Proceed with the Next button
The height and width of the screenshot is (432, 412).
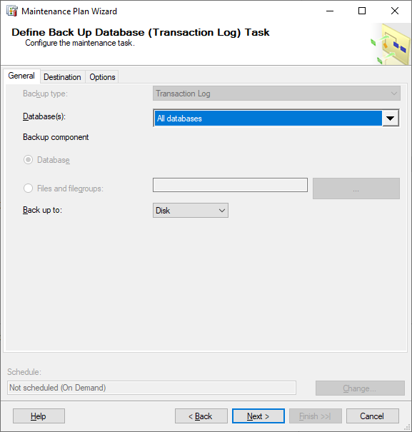tap(258, 416)
